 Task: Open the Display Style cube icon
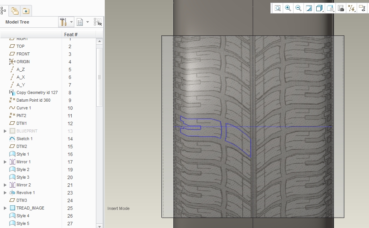pos(319,8)
